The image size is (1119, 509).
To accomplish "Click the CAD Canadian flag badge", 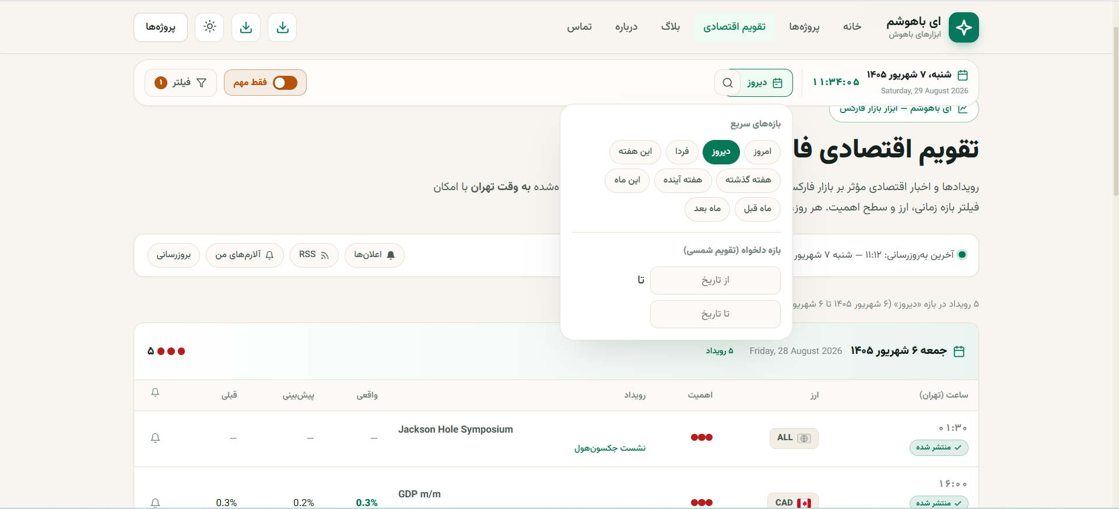I will point(793,502).
